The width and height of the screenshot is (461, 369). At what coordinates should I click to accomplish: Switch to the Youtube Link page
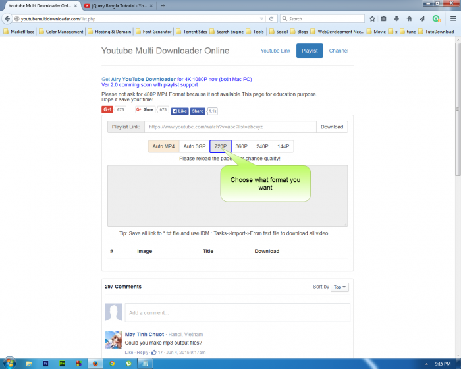pyautogui.click(x=275, y=51)
